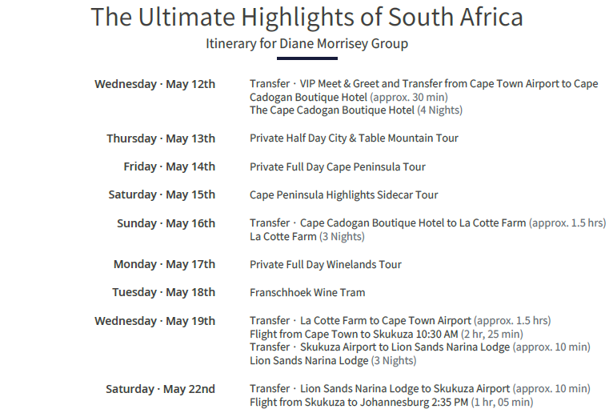Select the Tuesday May 18th date heading

[x=163, y=292]
